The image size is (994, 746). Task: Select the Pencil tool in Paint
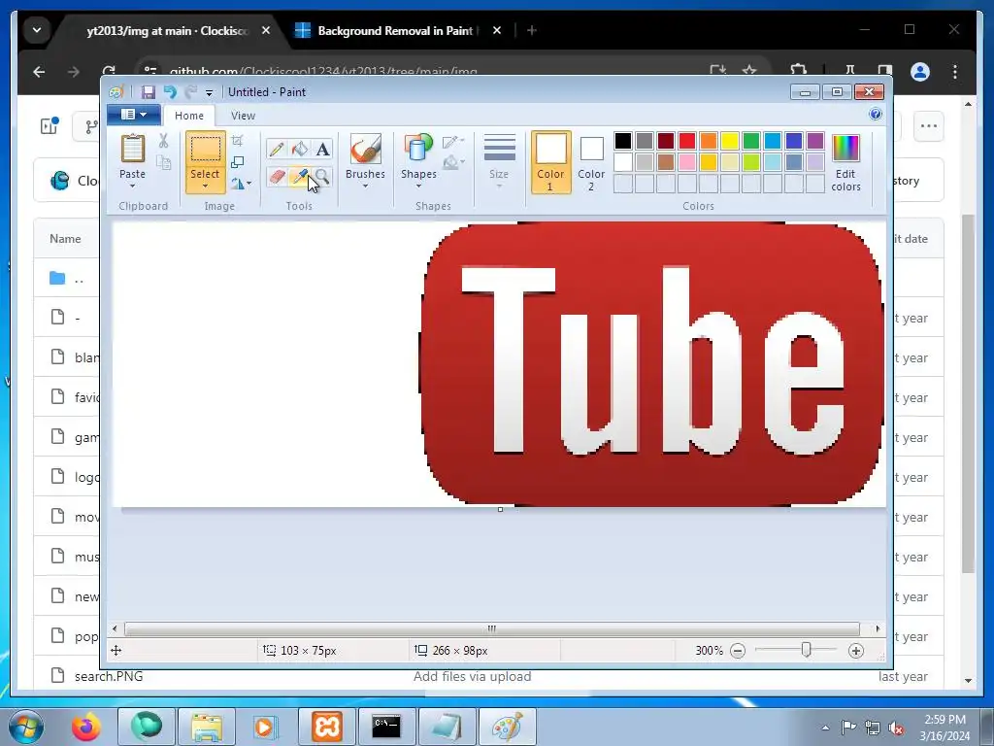pos(277,149)
